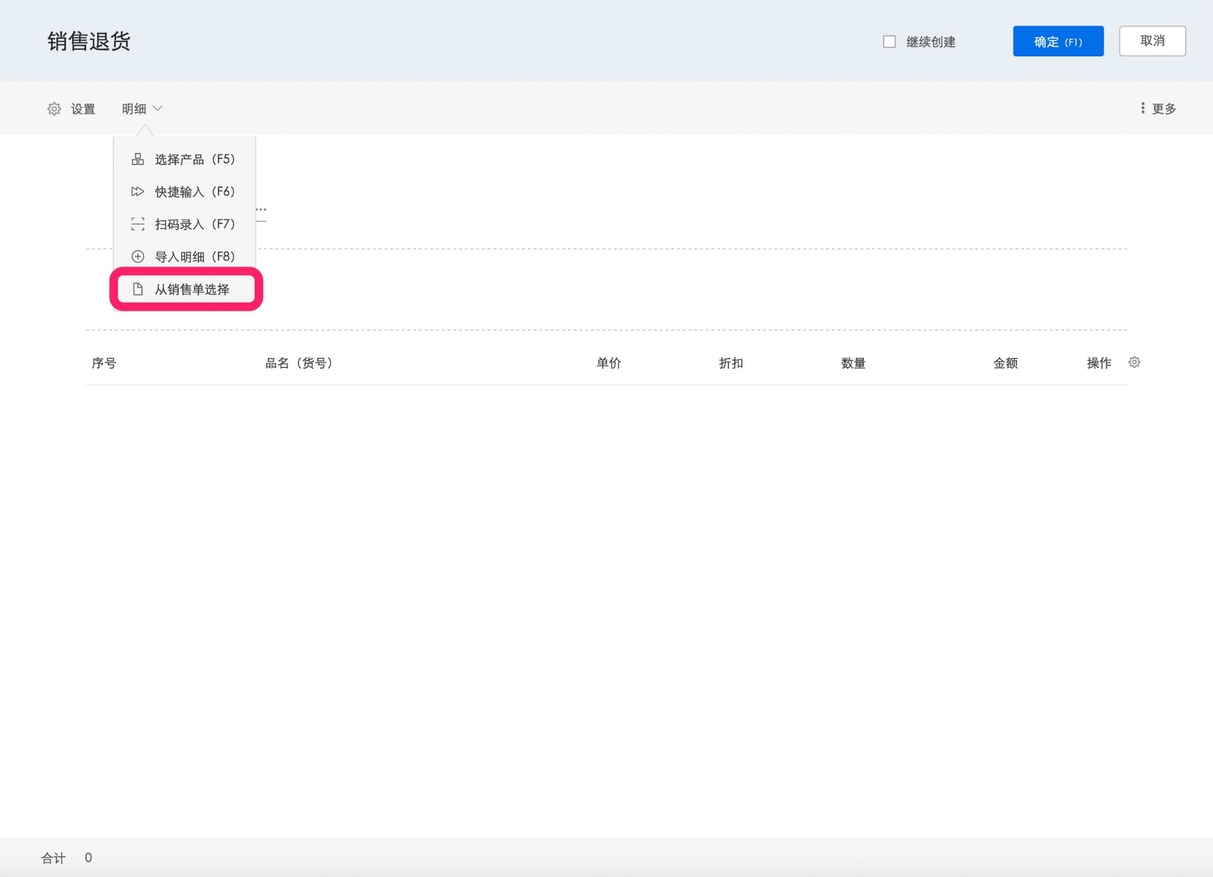Collapse the 明细 dropdown chevron

(158, 109)
